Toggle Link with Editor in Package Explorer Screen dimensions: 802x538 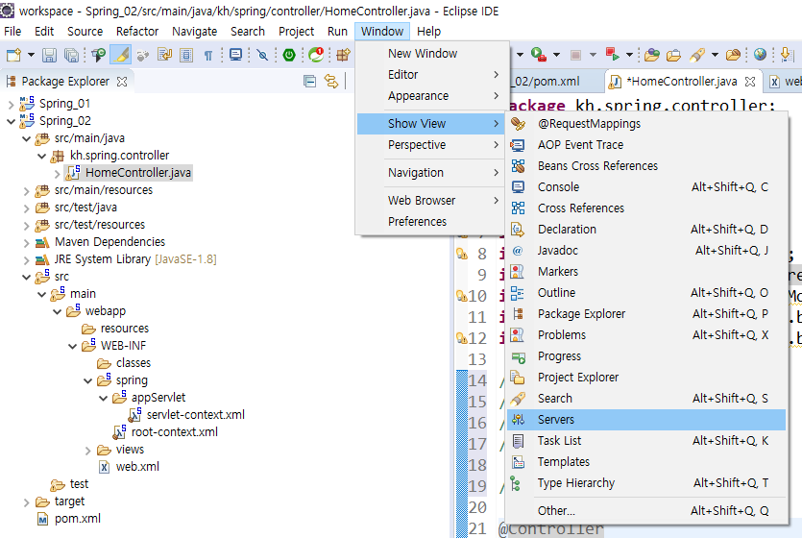[331, 82]
